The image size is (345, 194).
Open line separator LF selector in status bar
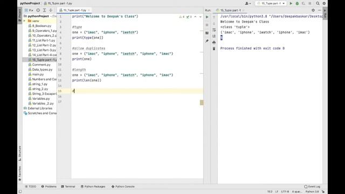(x=277, y=192)
